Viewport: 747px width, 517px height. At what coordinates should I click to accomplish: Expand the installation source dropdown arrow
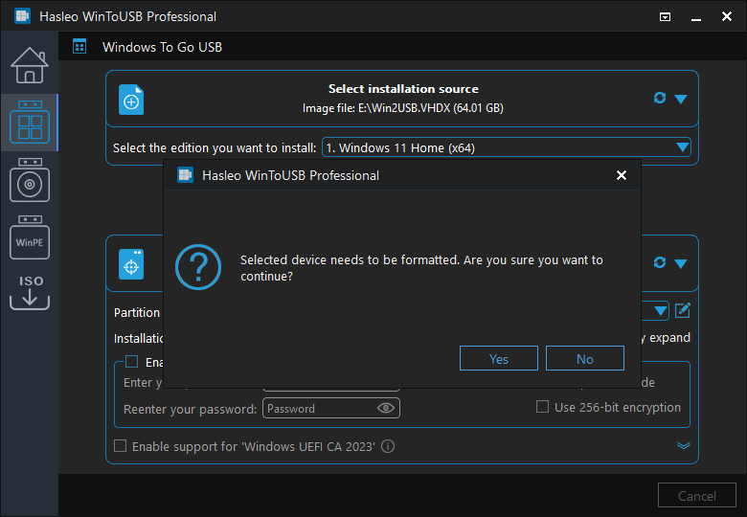coord(681,99)
